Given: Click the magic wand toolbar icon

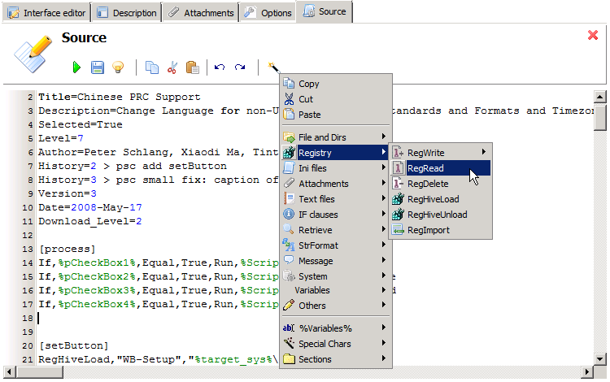Looking at the screenshot, I should click(x=272, y=67).
